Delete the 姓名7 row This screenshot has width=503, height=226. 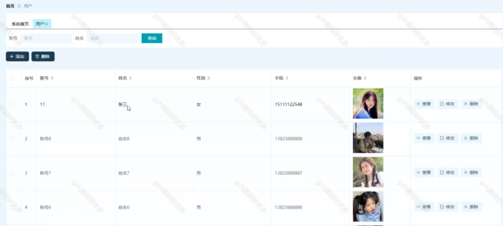[x=471, y=173]
